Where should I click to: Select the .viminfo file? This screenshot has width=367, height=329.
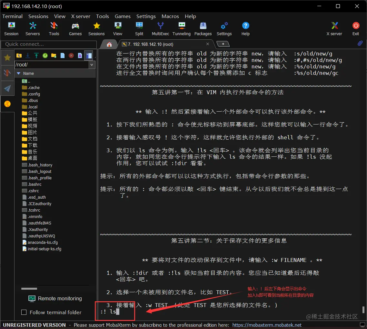tap(32, 217)
